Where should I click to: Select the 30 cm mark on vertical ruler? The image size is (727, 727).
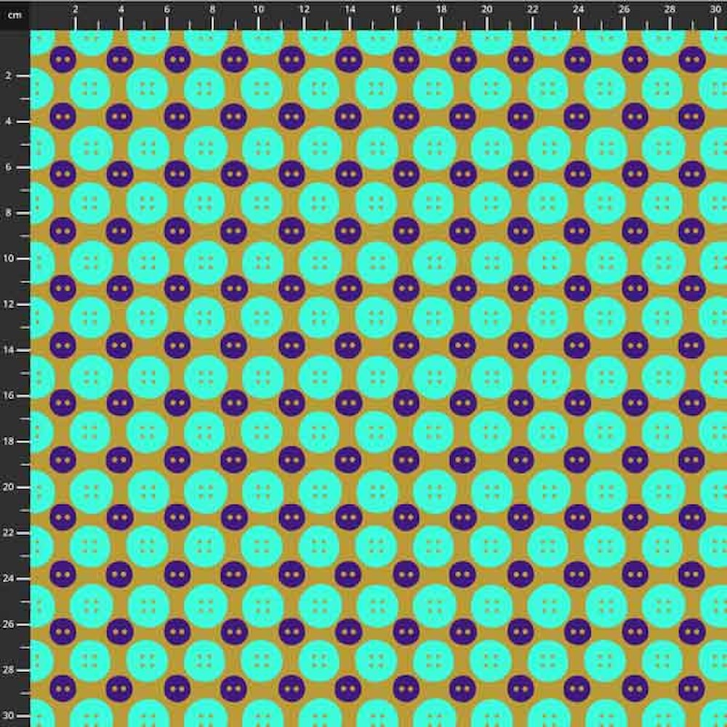pos(9,715)
